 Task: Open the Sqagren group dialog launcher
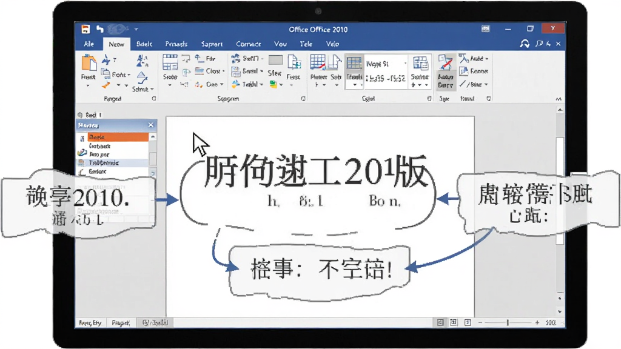303,99
